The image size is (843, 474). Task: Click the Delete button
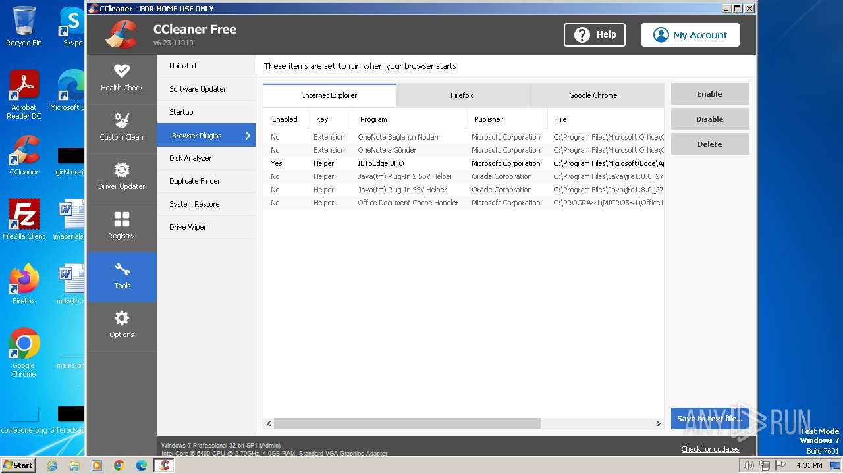tap(710, 144)
